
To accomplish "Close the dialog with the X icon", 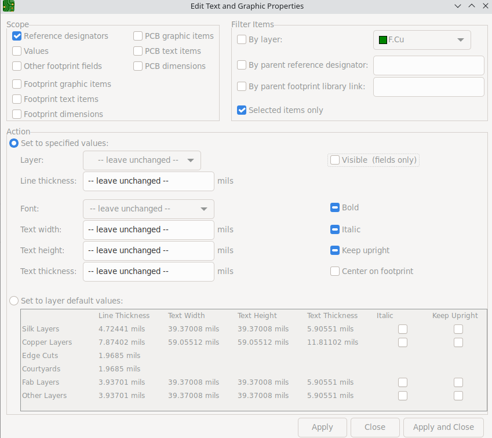I will pos(484,6).
